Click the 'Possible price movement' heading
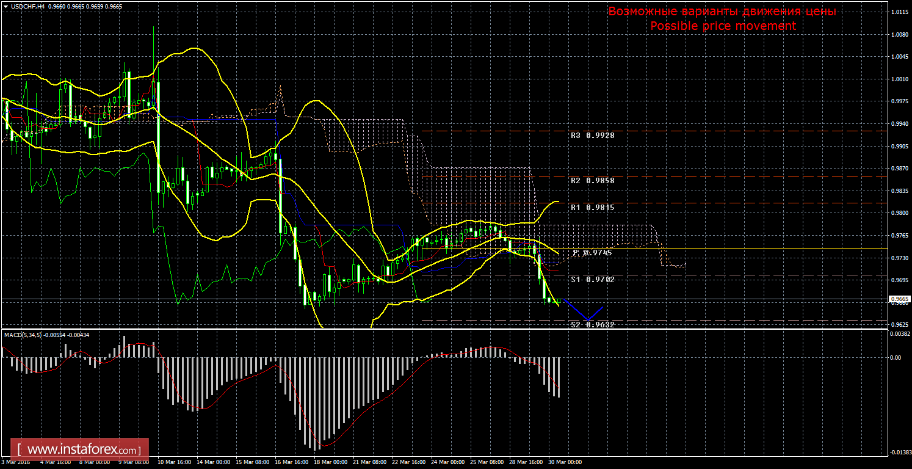Screen dimensions: 912x469 coord(723,26)
